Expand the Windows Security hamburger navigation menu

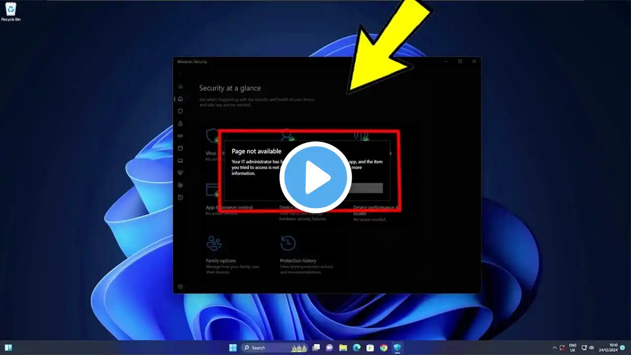click(180, 87)
